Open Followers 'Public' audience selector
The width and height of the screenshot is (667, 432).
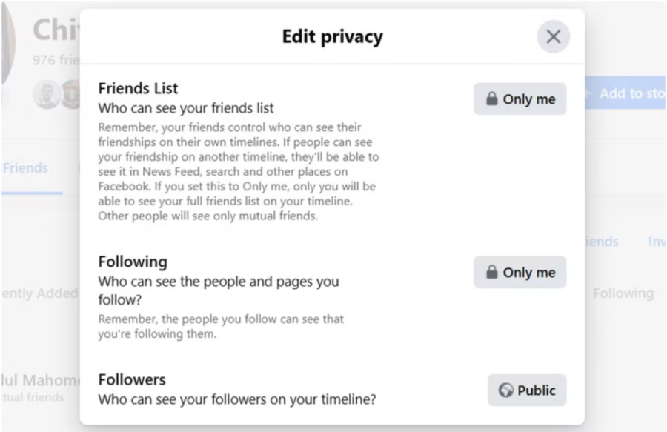click(x=526, y=391)
